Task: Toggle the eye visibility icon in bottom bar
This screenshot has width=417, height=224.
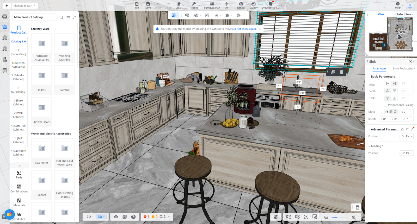Action: [x=116, y=217]
